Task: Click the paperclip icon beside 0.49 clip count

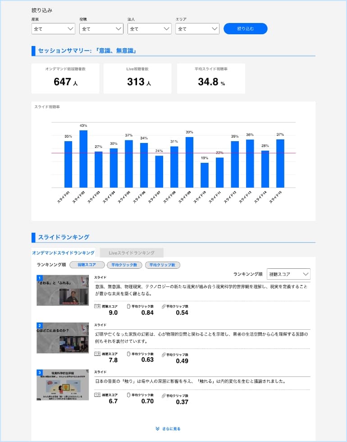Action: coord(164,355)
